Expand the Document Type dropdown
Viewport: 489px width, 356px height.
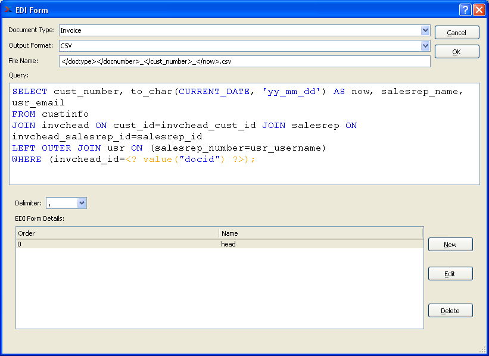coord(425,30)
